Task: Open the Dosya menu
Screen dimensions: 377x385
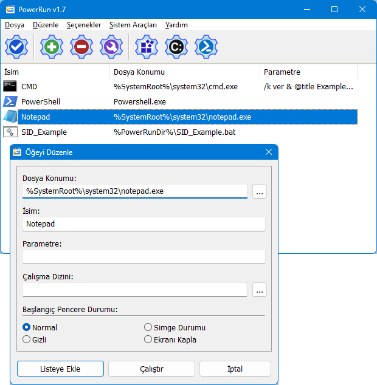Action: point(15,25)
